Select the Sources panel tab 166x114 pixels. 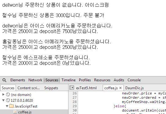tap(52, 80)
